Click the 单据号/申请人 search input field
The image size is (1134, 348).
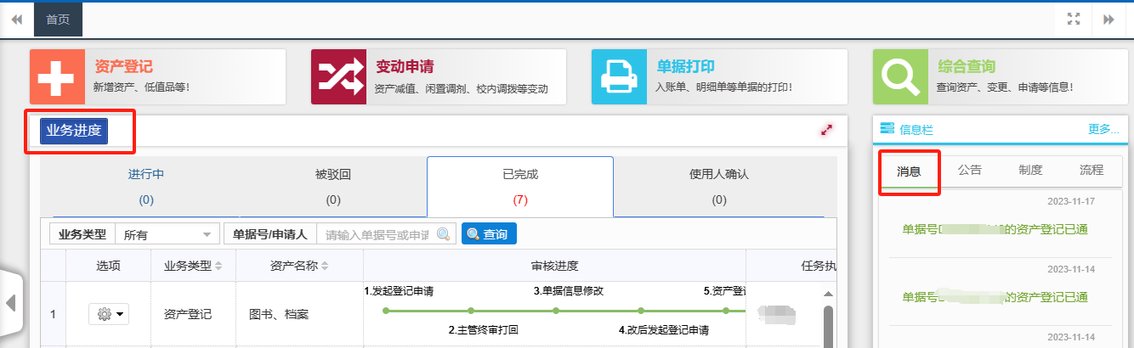click(x=379, y=234)
